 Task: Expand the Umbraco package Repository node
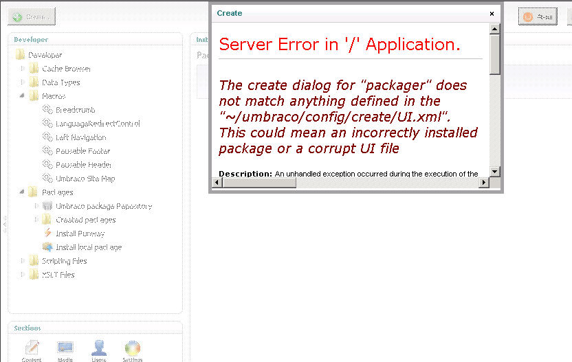[x=36, y=206]
